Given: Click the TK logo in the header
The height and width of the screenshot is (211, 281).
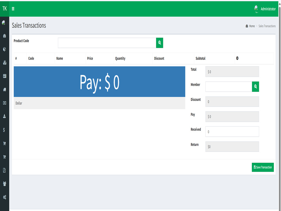Looking at the screenshot, I should pyautogui.click(x=4, y=9).
